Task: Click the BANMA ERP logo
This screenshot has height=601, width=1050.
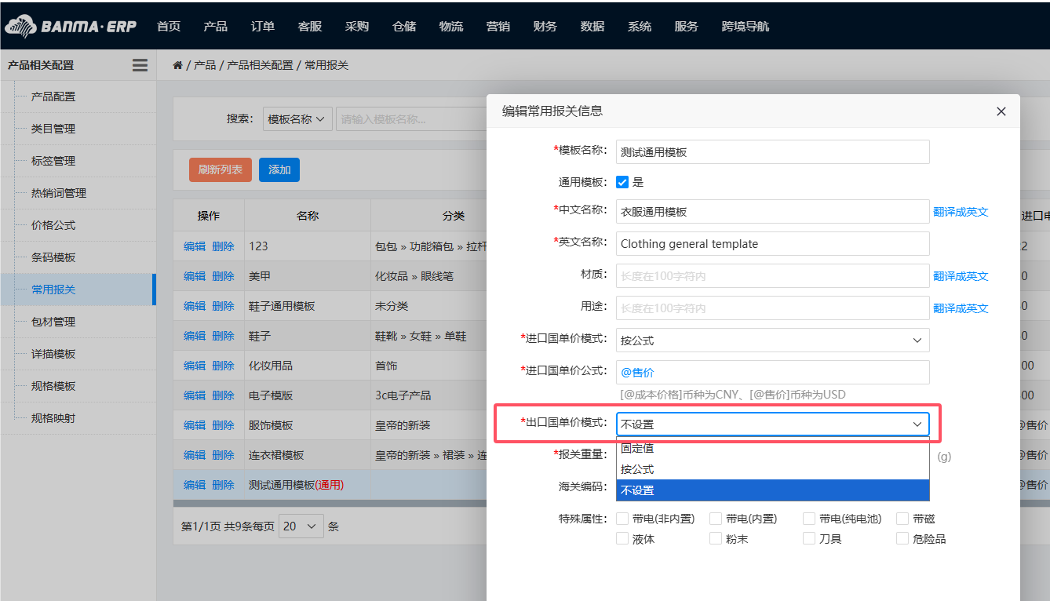Action: [71, 27]
